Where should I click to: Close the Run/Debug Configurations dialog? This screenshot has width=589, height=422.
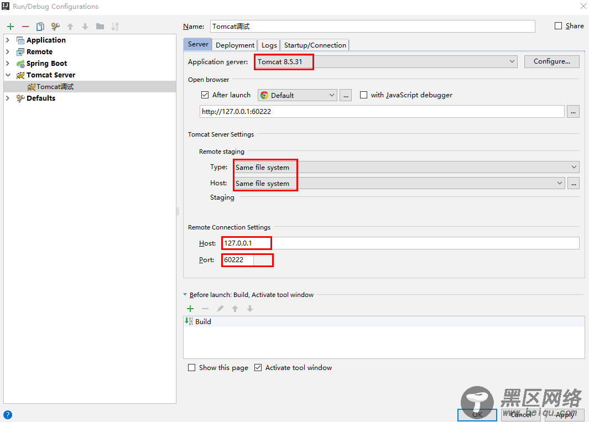point(583,6)
